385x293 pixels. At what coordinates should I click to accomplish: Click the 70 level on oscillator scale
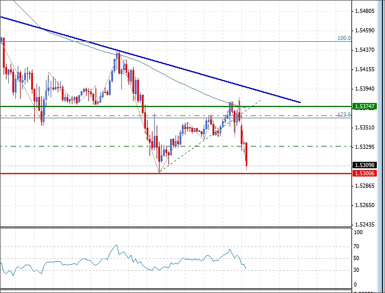[x=356, y=245]
